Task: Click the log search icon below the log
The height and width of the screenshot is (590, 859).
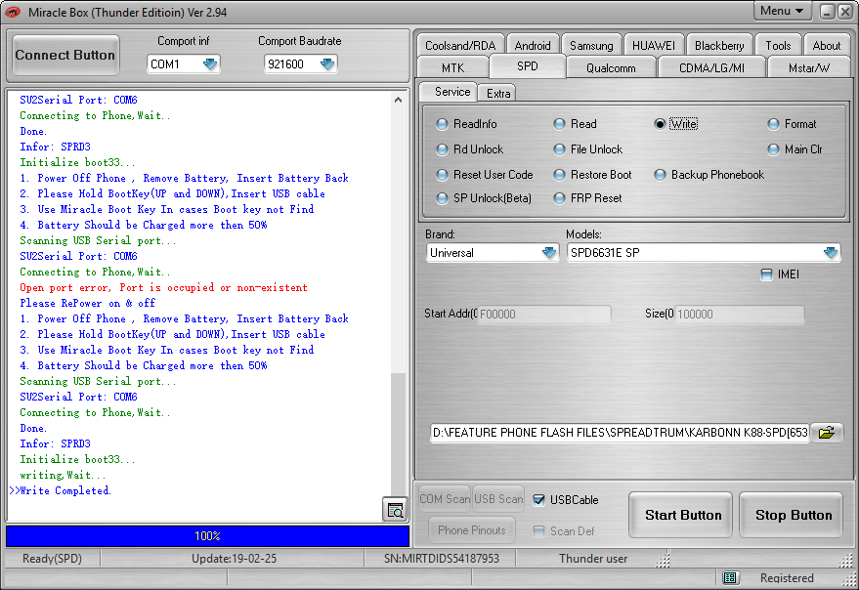Action: pos(395,510)
